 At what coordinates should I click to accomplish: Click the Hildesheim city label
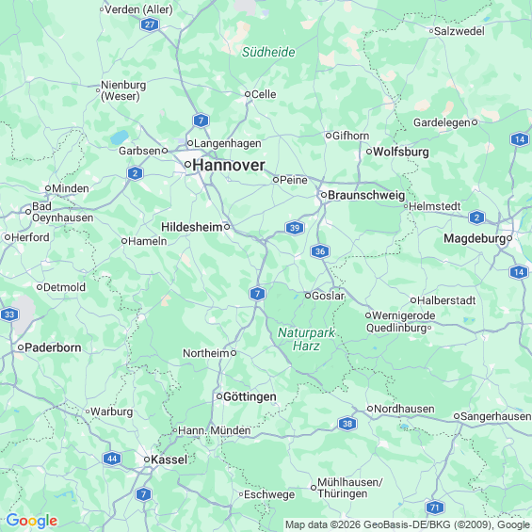192,227
